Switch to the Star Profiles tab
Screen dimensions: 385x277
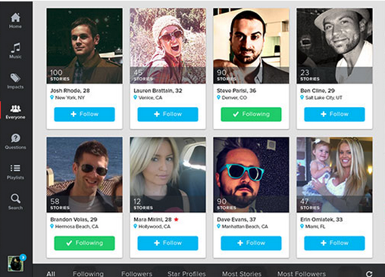tap(186, 274)
